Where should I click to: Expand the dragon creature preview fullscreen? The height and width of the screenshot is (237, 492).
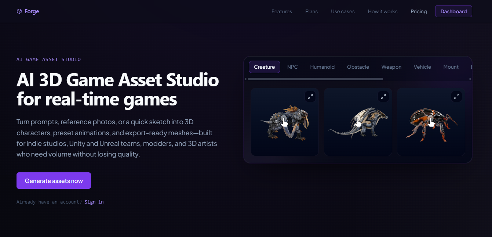383,97
